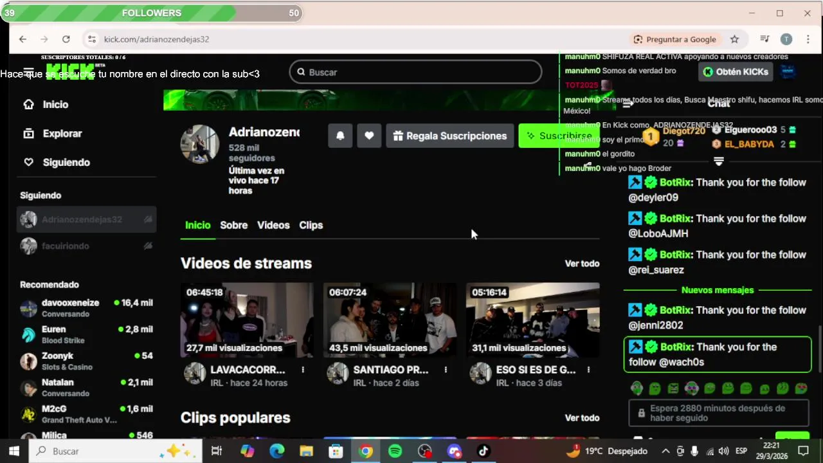Click the locked chat message input field
The height and width of the screenshot is (463, 823).
click(719, 413)
